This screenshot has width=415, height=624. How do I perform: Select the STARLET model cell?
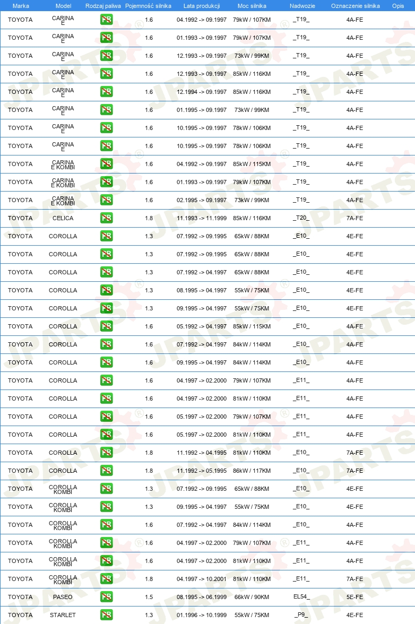63,615
